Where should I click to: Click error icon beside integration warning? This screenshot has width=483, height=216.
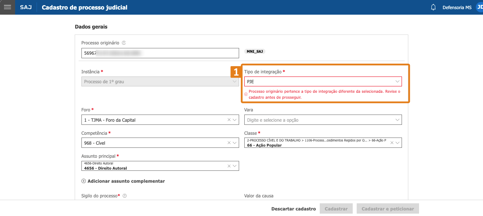click(246, 94)
